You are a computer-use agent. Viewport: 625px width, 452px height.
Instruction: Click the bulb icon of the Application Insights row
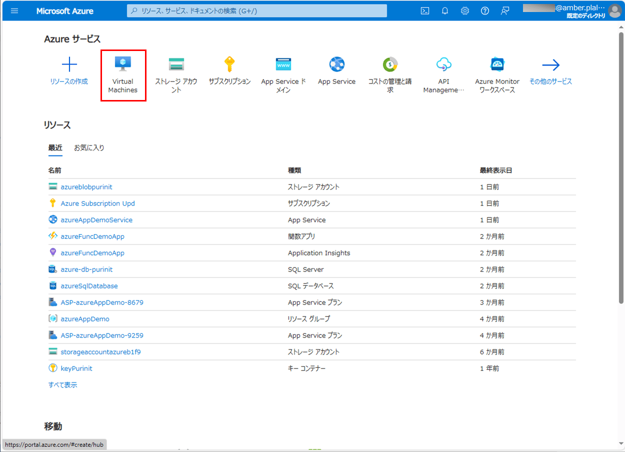[x=53, y=252]
